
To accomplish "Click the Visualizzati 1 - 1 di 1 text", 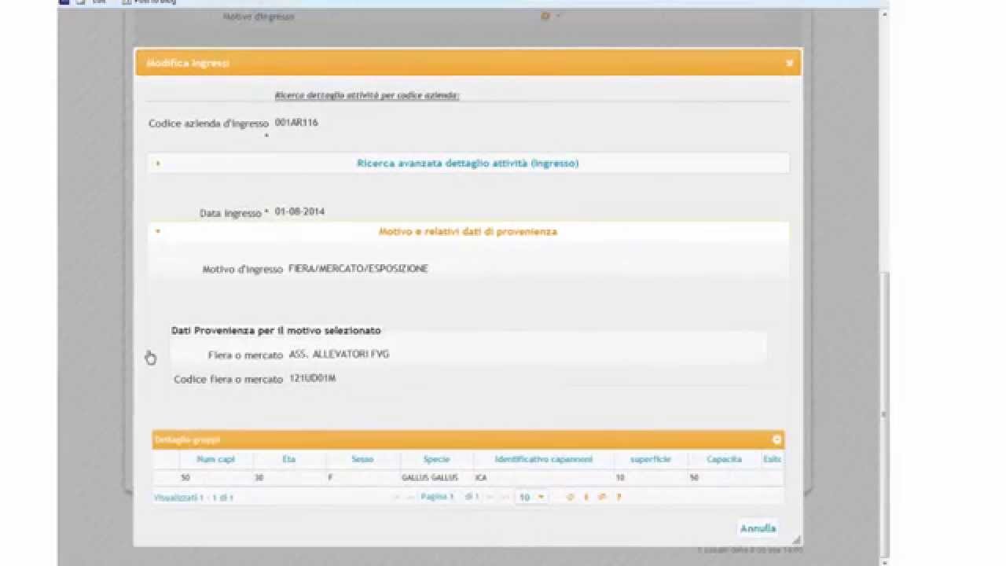I will pos(193,498).
